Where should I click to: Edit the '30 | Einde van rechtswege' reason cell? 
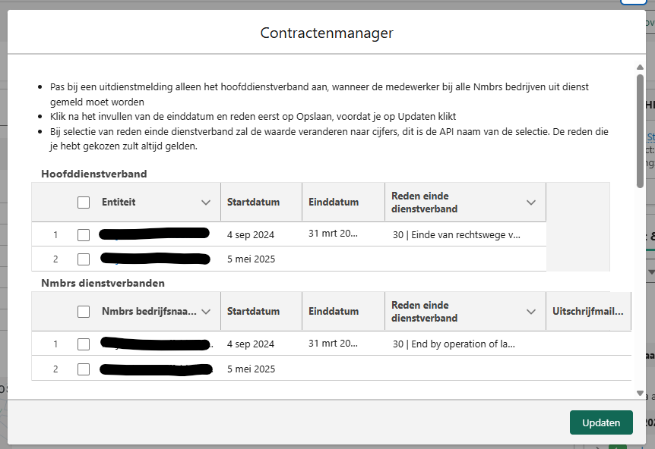457,235
